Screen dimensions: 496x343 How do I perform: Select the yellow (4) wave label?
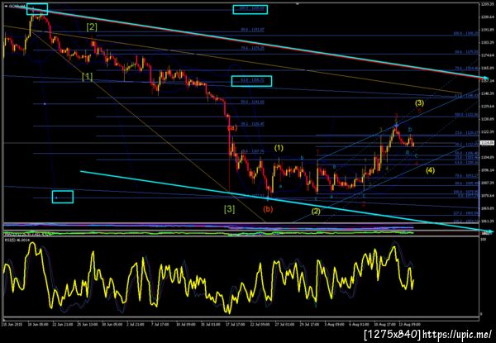430,170
